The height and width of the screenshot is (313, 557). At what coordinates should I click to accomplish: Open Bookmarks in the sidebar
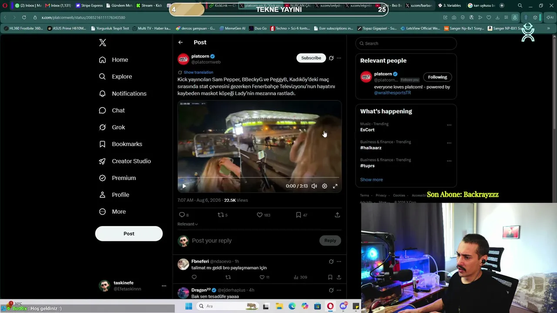[x=121, y=144]
